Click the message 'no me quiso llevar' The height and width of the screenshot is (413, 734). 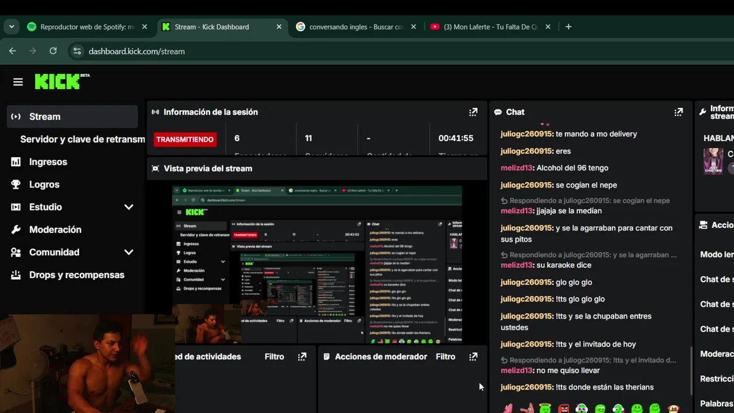point(568,371)
